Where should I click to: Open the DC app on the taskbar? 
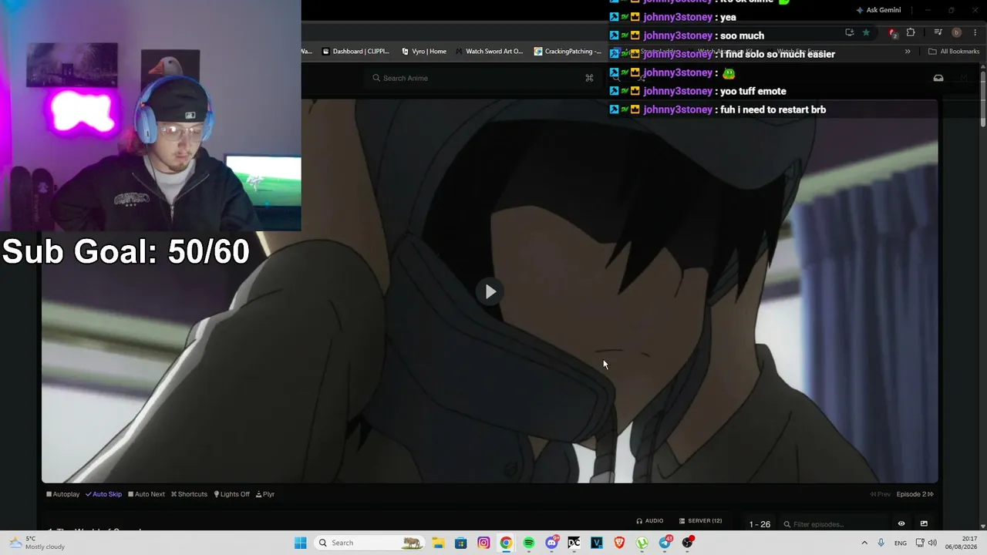point(574,543)
